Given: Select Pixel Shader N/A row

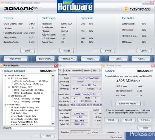Looking at the screenshot, I should click(x=19, y=113).
